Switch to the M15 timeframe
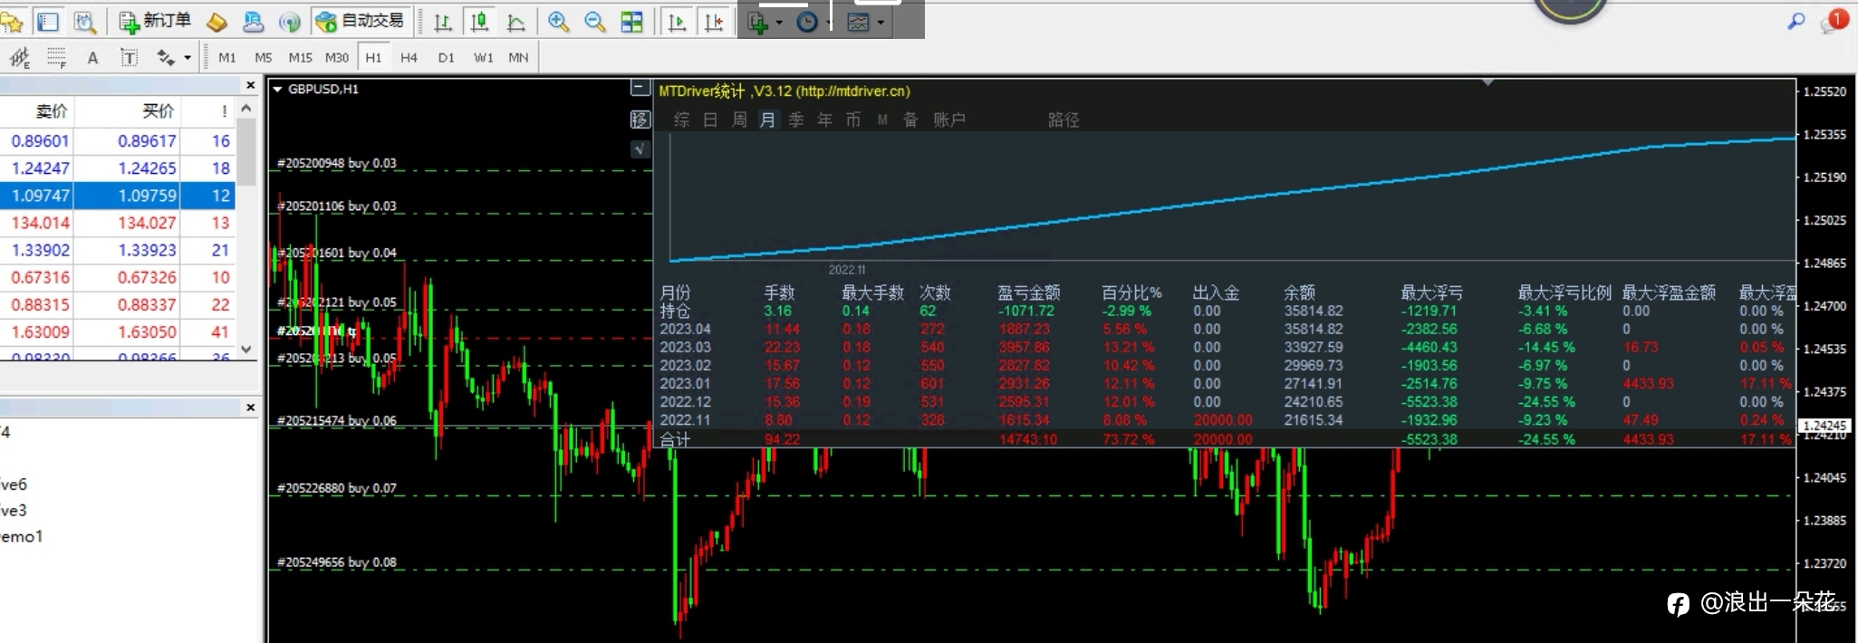Image resolution: width=1858 pixels, height=643 pixels. [x=300, y=58]
